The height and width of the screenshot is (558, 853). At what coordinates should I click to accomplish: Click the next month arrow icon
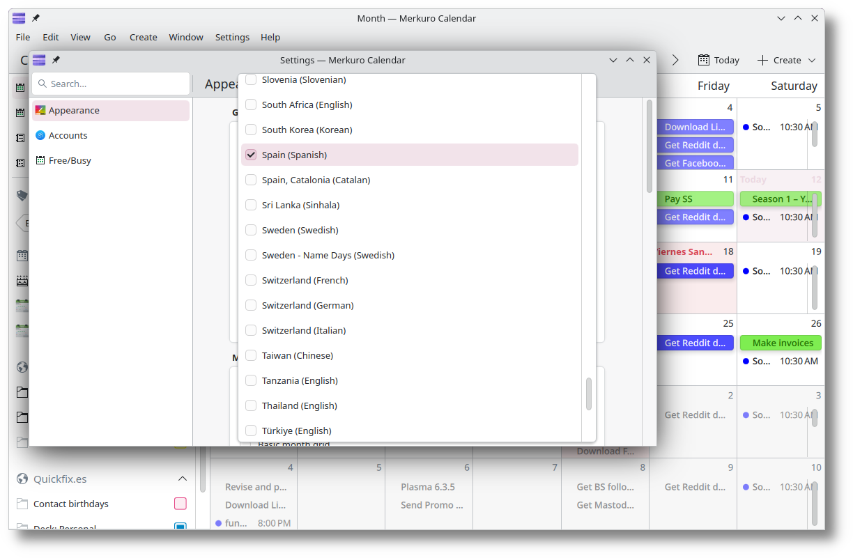pos(675,61)
